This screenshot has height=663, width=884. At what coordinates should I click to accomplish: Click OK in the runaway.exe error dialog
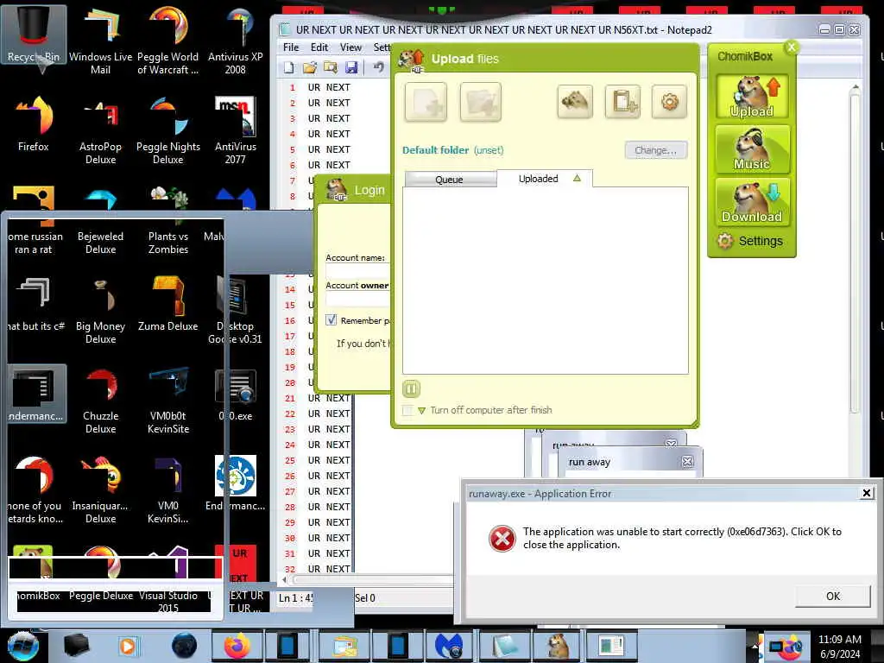[833, 596]
